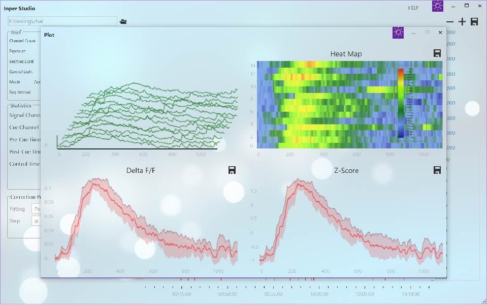The height and width of the screenshot is (305, 487).
Task: Minimize the Plot window
Action: 413,33
